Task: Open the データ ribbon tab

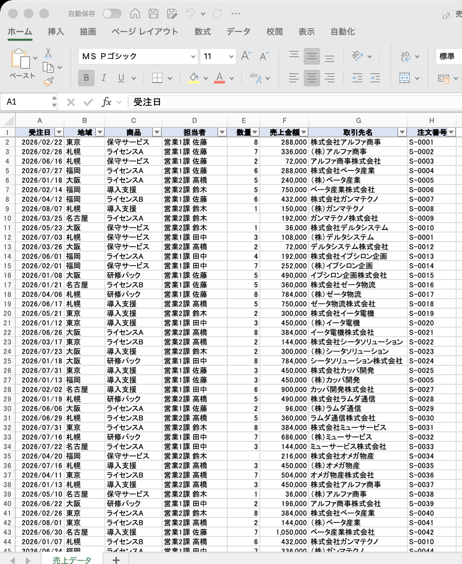Action: pyautogui.click(x=238, y=32)
